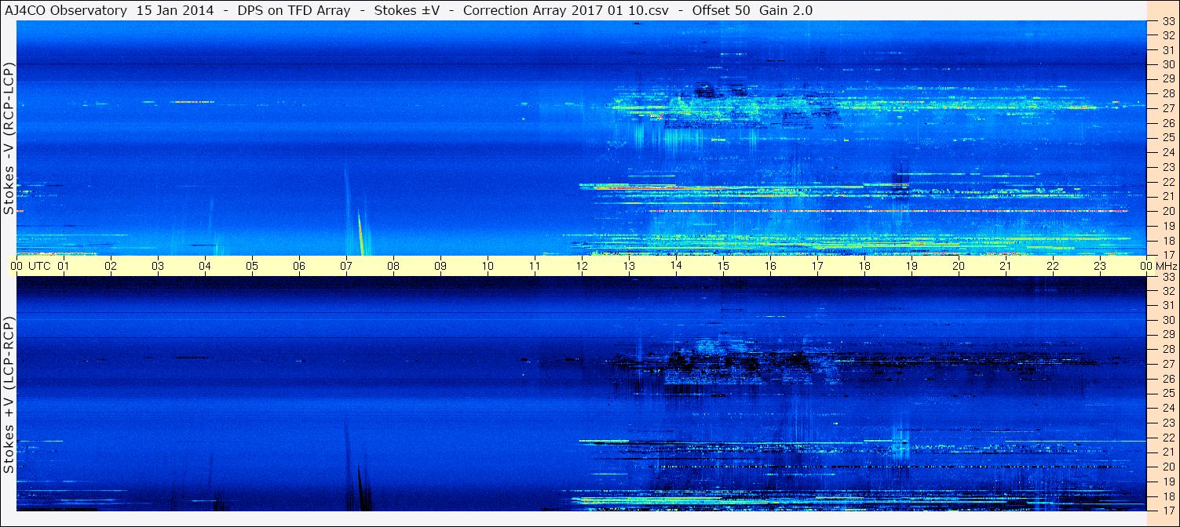Viewport: 1180px width, 527px height.
Task: Select the 07 hour tick label
Action: pos(346,266)
